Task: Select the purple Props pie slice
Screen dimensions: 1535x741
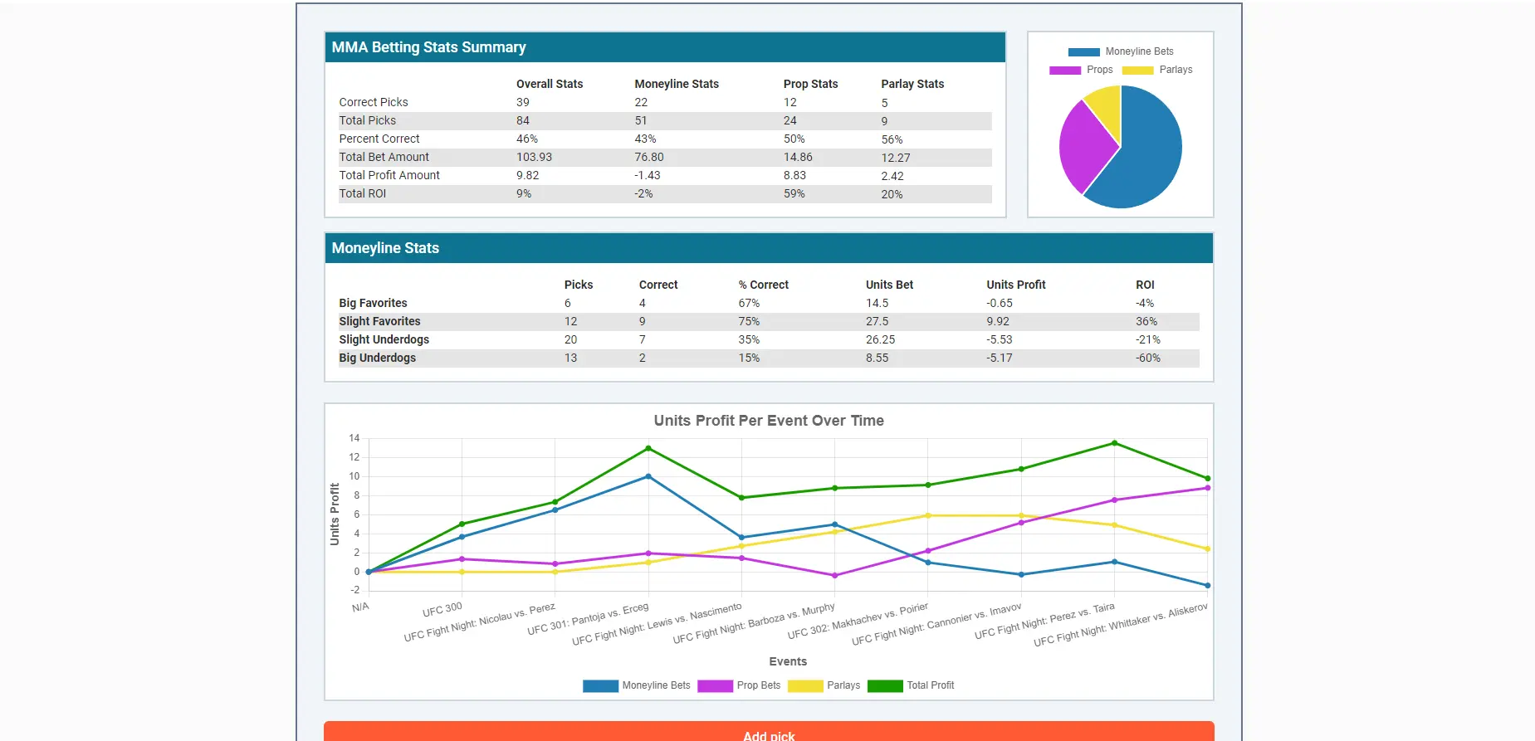Action: tap(1083, 148)
